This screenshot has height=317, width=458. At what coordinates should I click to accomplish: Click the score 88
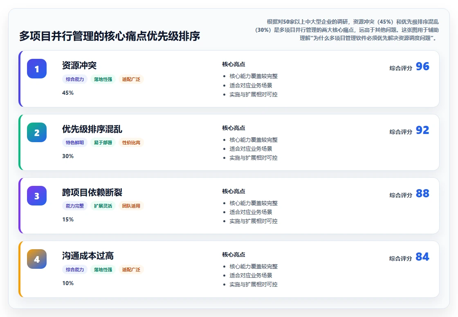(422, 194)
